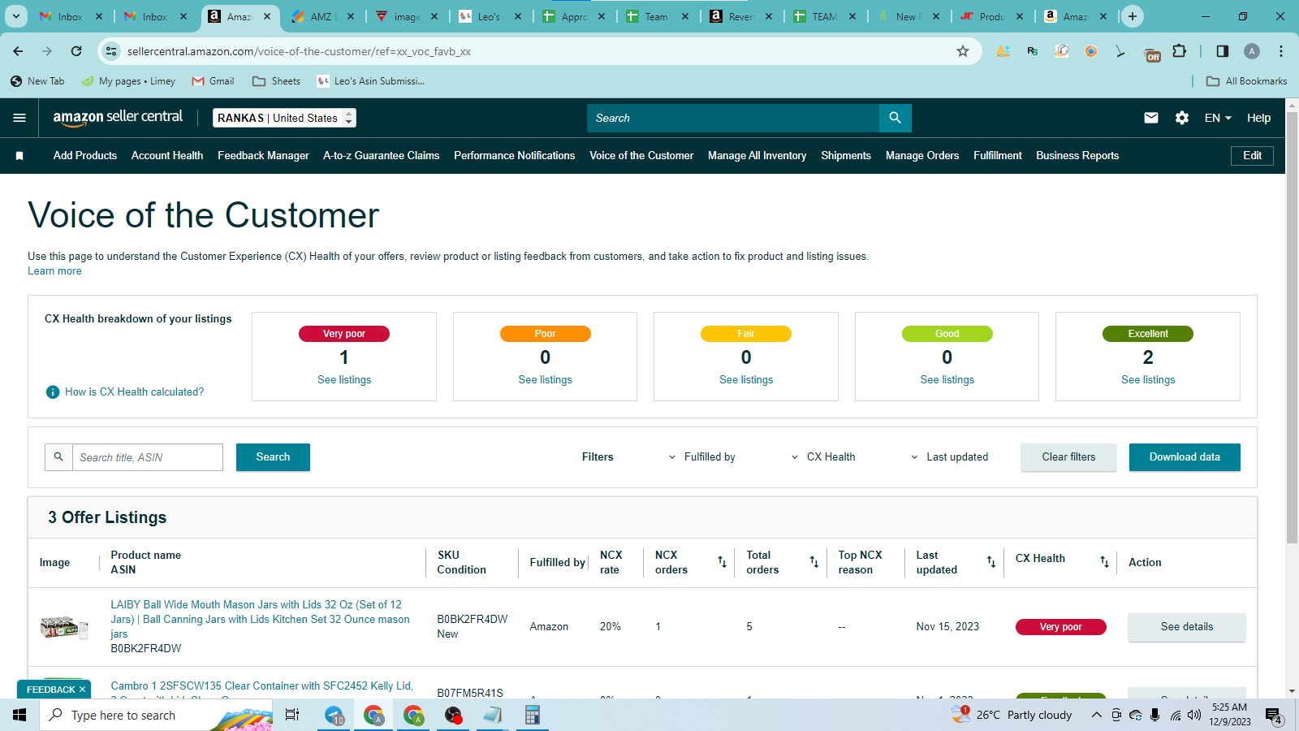Click the teal Search button beside ASIN field

(x=273, y=457)
